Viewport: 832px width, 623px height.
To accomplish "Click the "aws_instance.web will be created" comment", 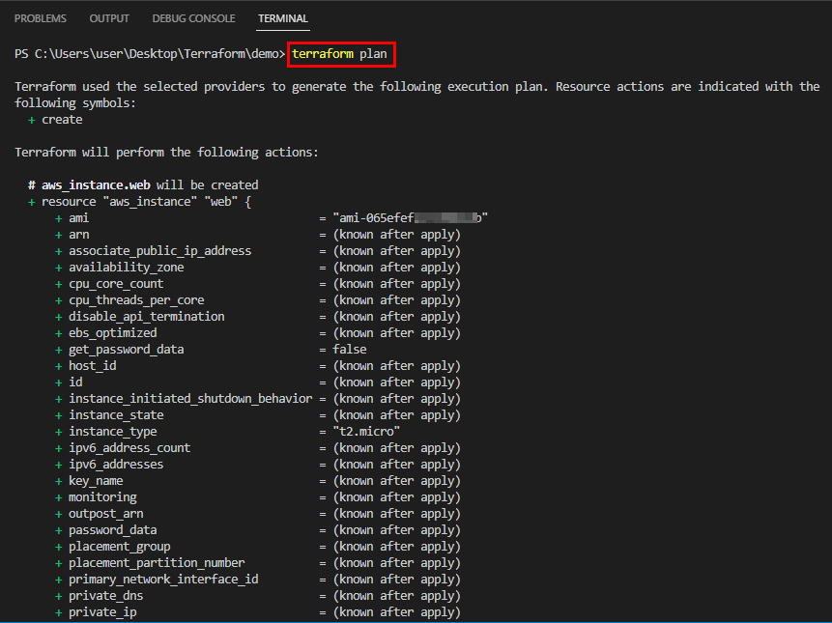I will click(150, 184).
